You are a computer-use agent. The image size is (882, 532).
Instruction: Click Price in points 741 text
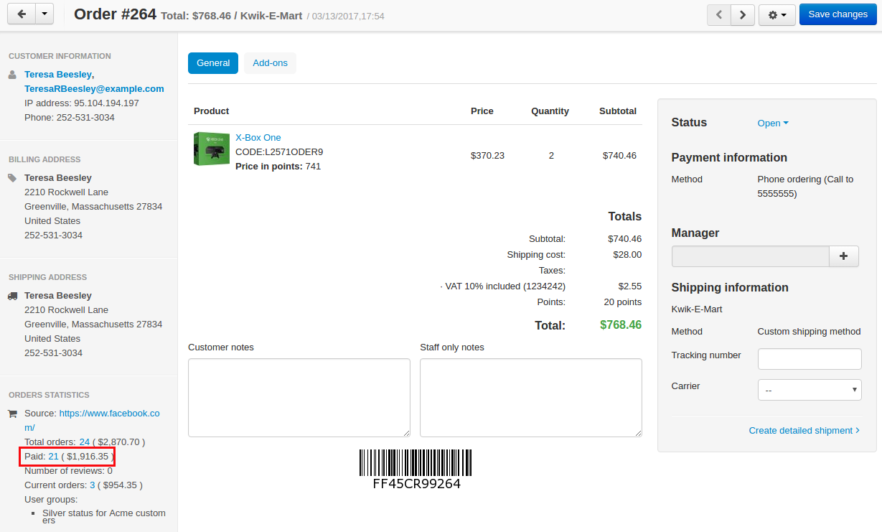click(278, 167)
